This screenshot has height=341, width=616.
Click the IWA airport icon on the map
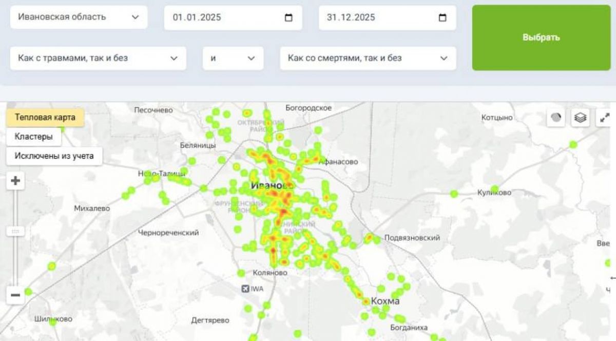click(x=246, y=289)
